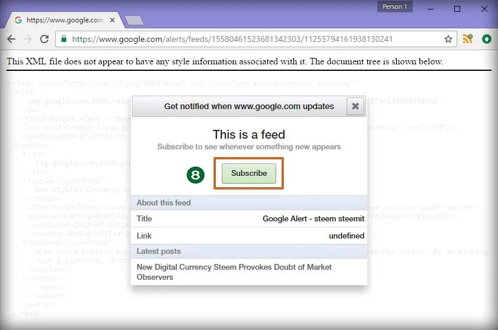Click the browser forward arrow
The image size is (498, 330).
(x=28, y=39)
